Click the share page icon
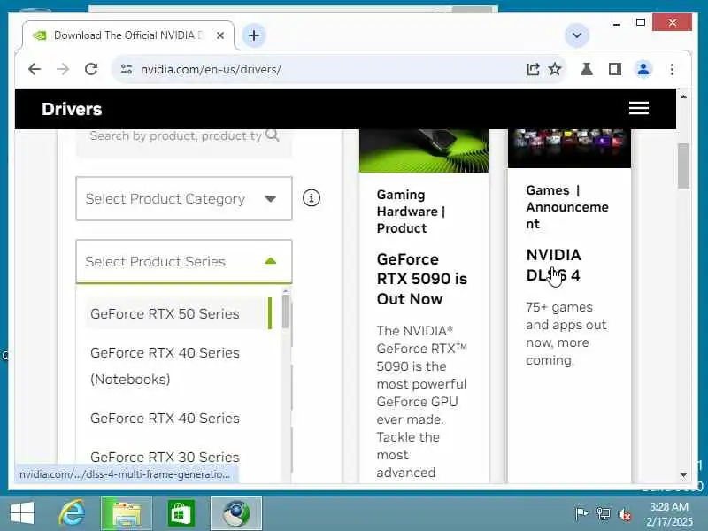Image resolution: width=708 pixels, height=531 pixels. 534,69
